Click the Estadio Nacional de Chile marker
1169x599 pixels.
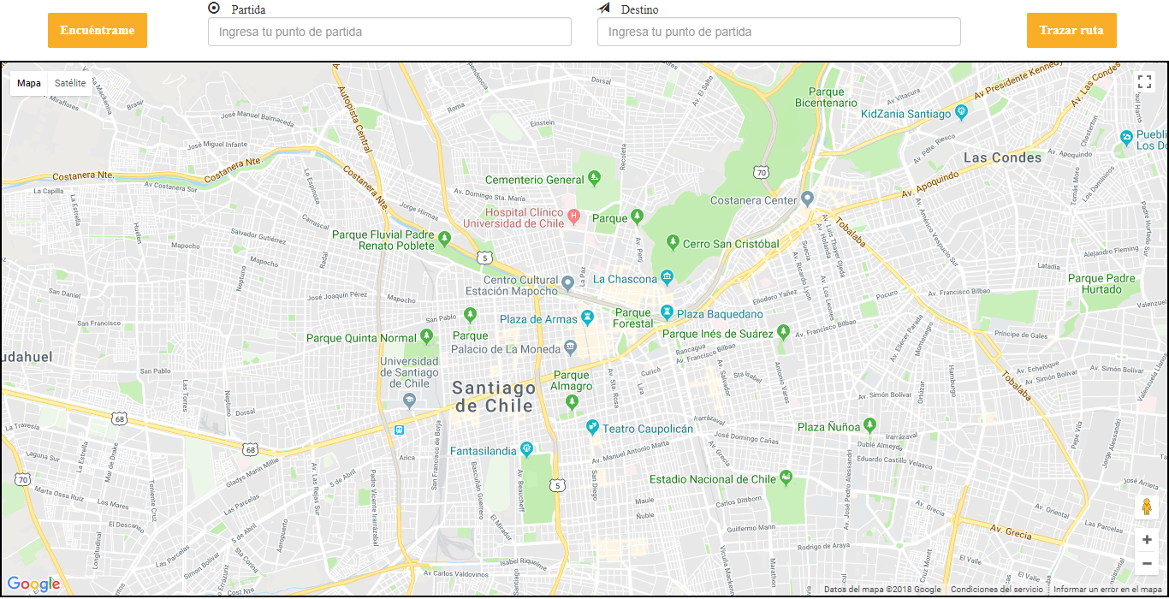point(786,477)
